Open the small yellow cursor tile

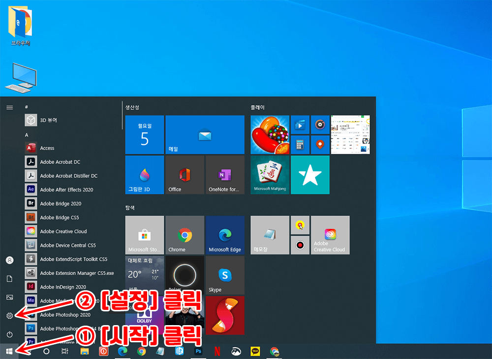(x=300, y=225)
